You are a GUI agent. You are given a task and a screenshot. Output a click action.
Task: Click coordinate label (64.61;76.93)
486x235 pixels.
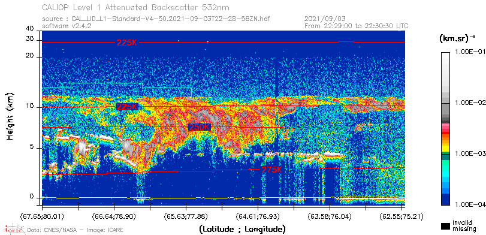pos(258,216)
